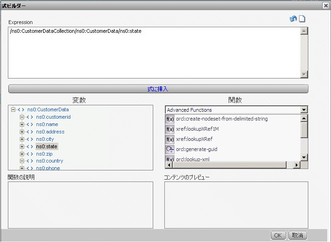Select xref:lookupXRef function
This screenshot has width=331, height=242.
pyautogui.click(x=194, y=139)
